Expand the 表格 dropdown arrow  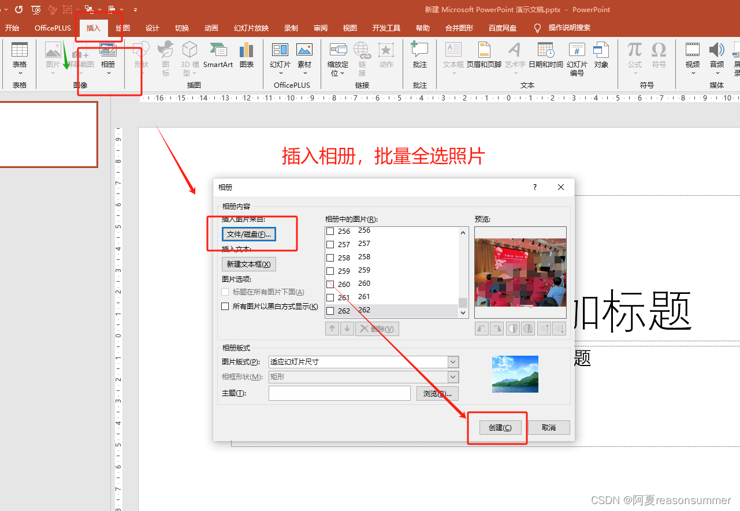tap(20, 73)
